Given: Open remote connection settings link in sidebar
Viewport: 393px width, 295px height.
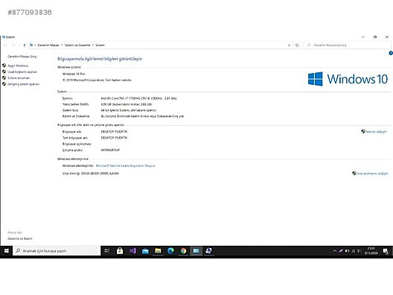Looking at the screenshot, I should click(22, 72).
